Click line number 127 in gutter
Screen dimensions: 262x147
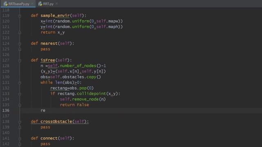coord(6,60)
